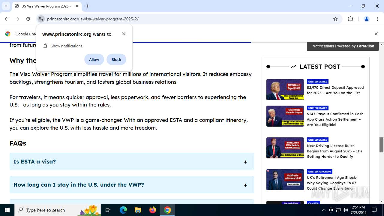Open File Explorer from the taskbar
The height and width of the screenshot is (216, 384).
click(138, 210)
